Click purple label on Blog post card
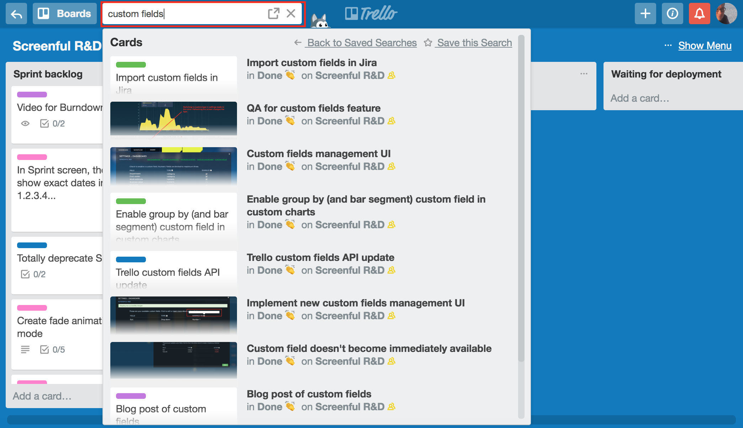This screenshot has height=428, width=743. pos(131,396)
